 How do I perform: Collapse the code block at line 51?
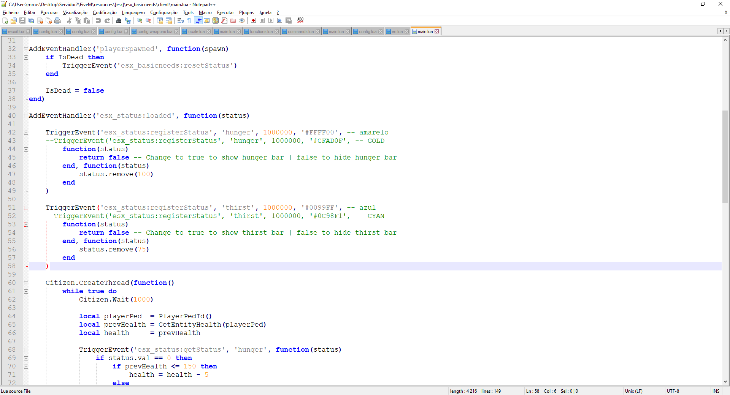[26, 208]
